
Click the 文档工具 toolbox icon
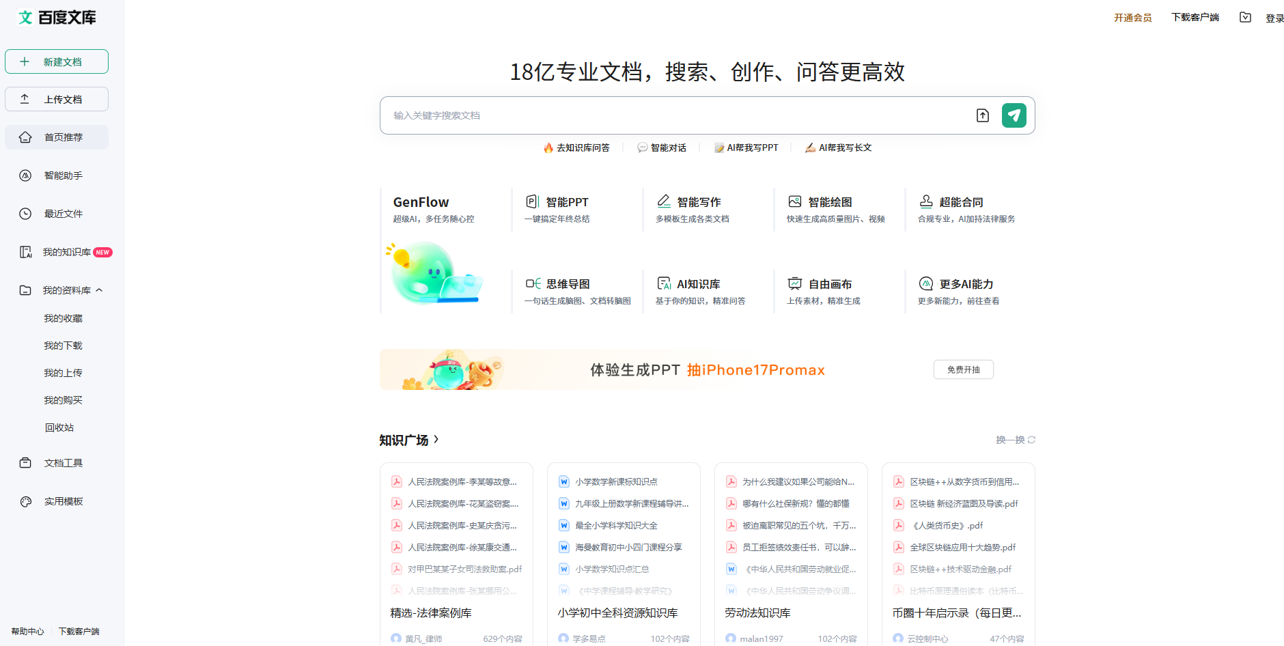[25, 463]
